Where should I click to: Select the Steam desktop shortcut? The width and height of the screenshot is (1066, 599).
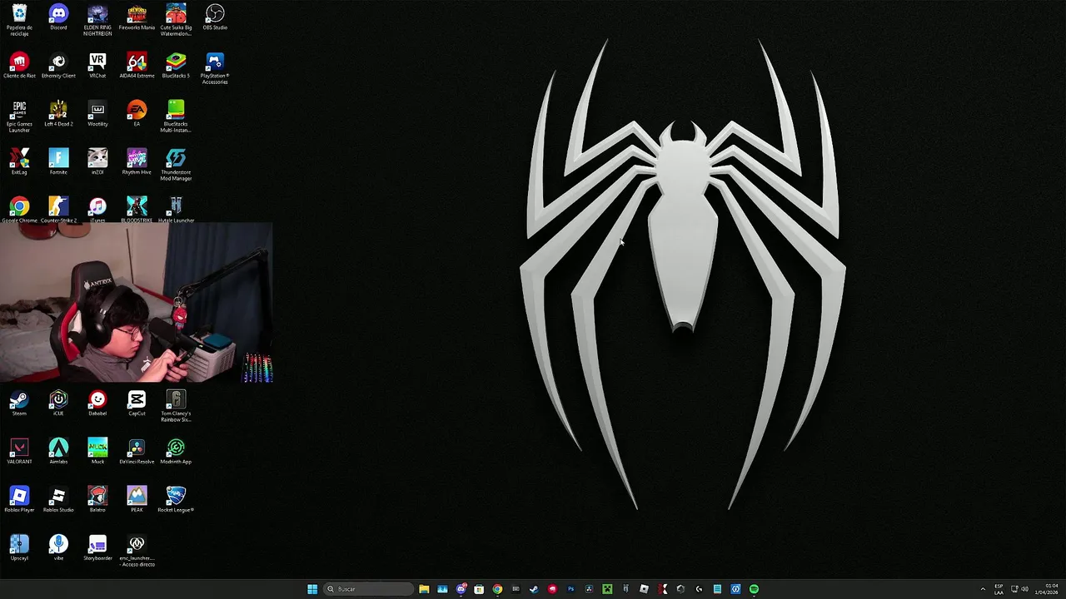point(19,403)
